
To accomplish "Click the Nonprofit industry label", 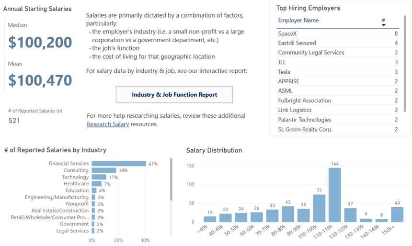I will pyautogui.click(x=77, y=204).
